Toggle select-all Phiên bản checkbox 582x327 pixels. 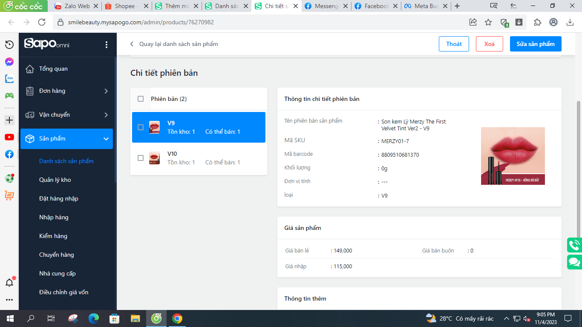click(x=141, y=99)
